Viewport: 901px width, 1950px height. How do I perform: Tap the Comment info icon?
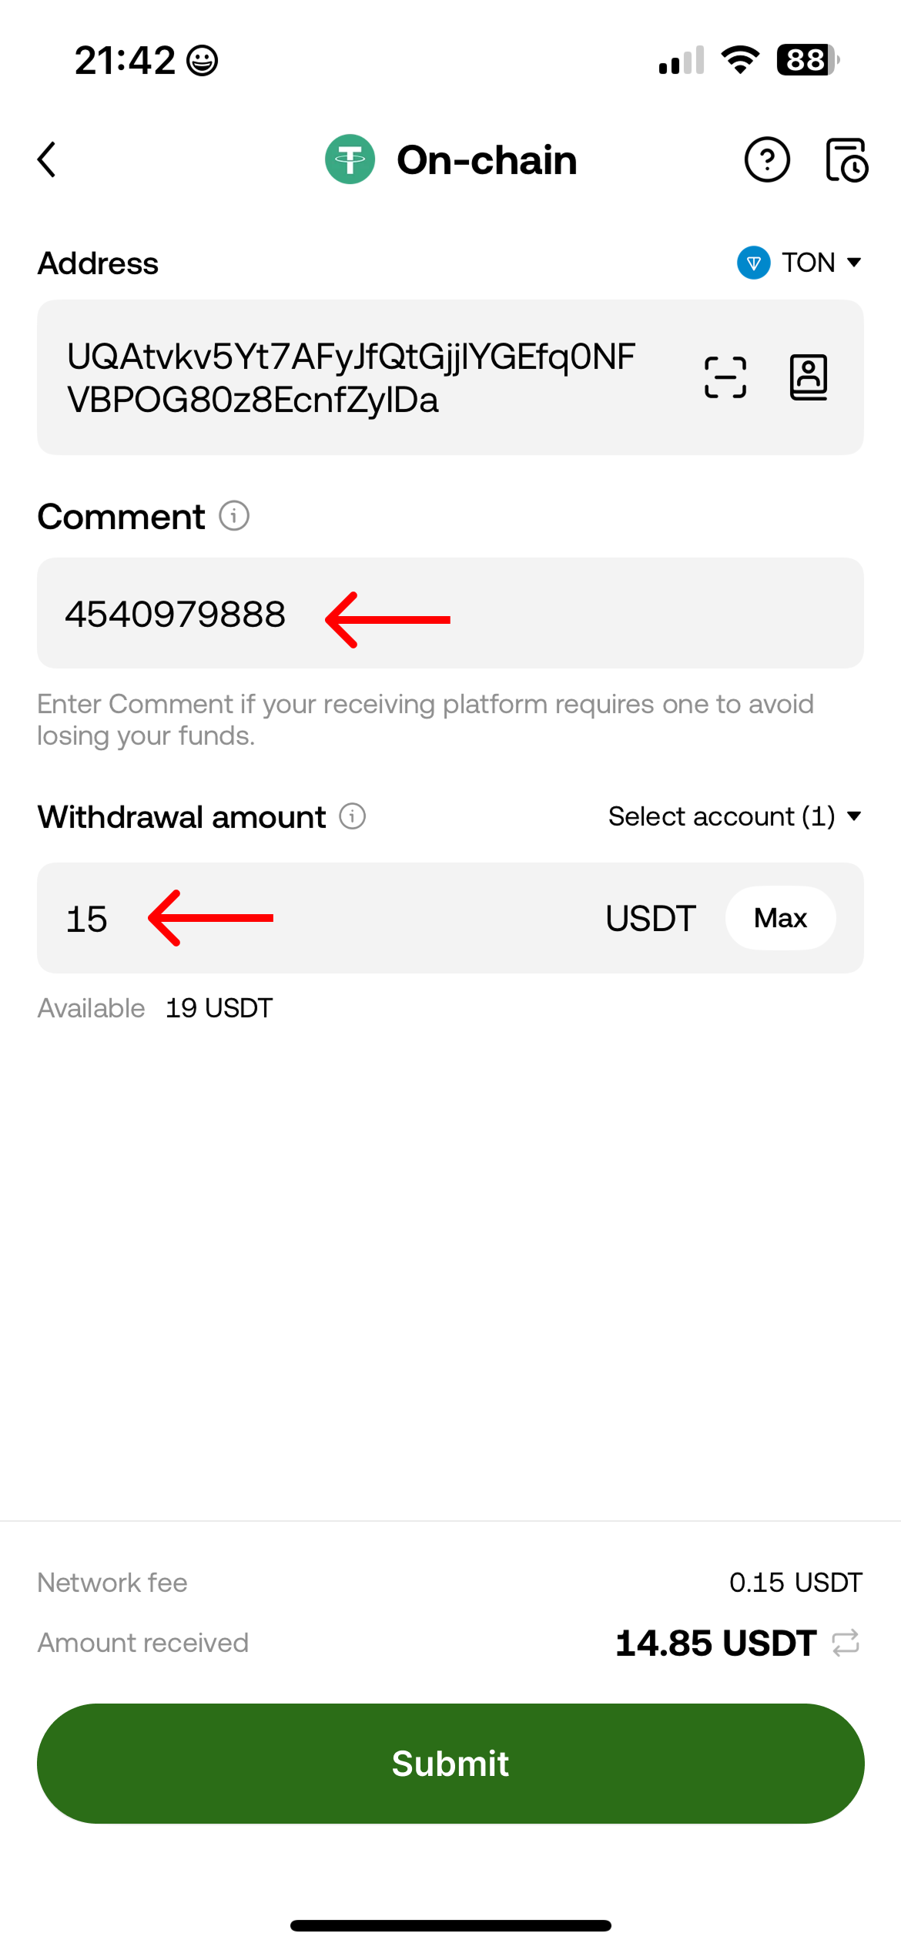tap(234, 516)
